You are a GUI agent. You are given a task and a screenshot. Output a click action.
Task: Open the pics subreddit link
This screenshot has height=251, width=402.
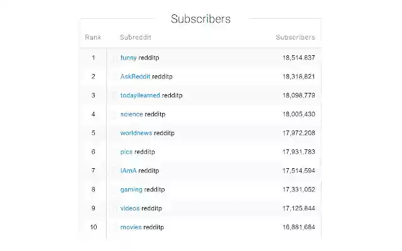tap(126, 152)
